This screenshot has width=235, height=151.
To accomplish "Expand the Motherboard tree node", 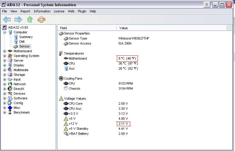I will pyautogui.click(x=5, y=51).
